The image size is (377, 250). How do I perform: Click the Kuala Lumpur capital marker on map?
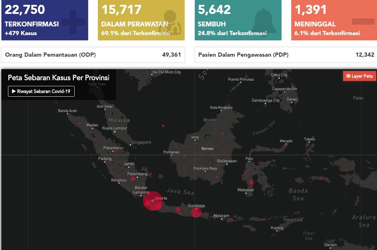[x=115, y=132]
